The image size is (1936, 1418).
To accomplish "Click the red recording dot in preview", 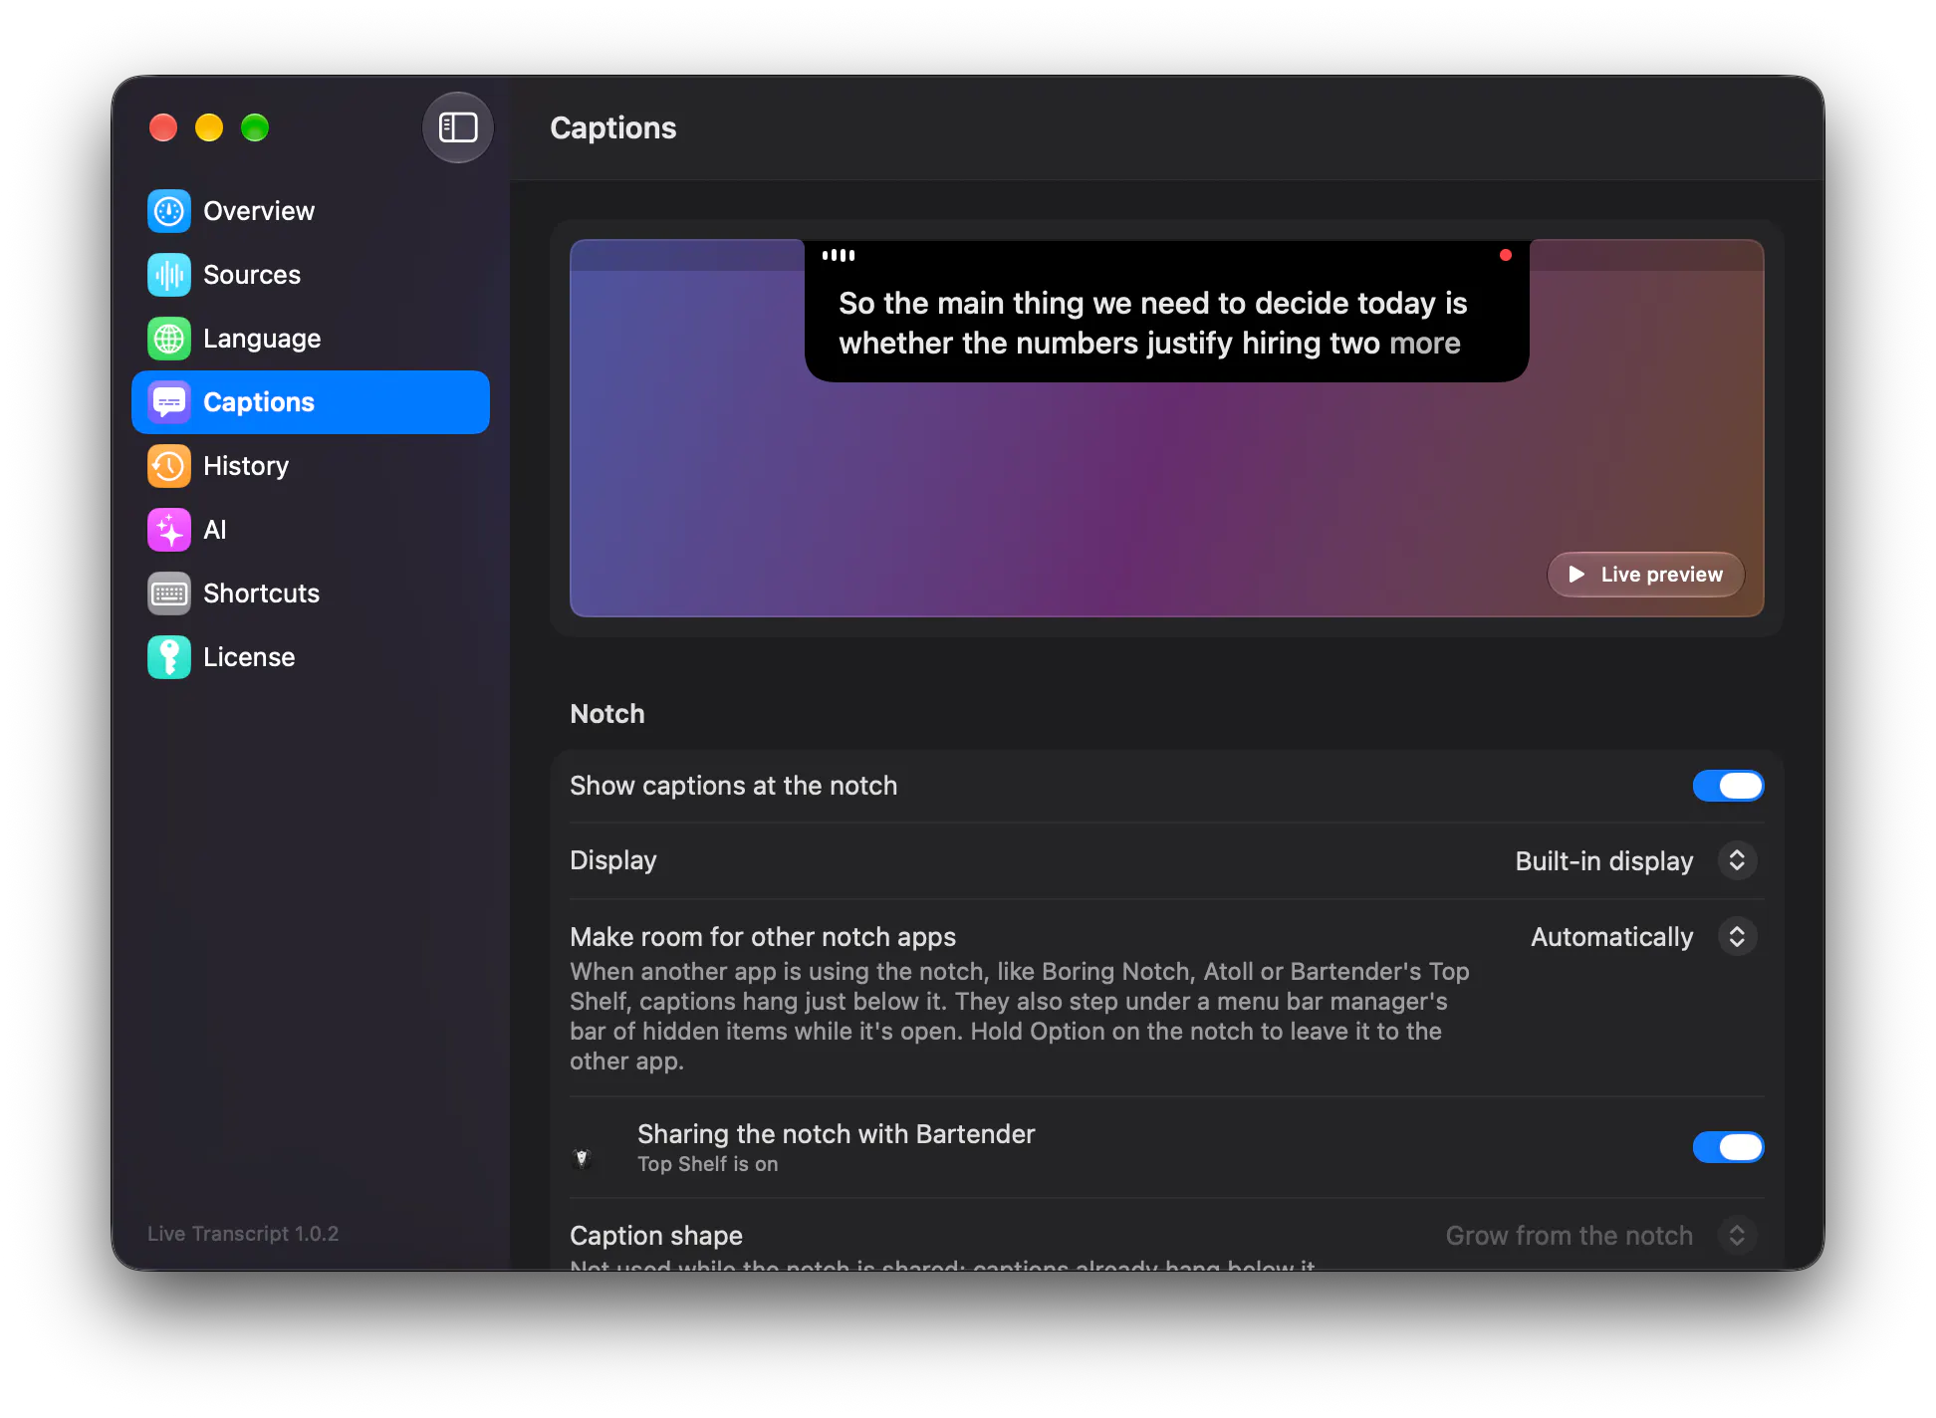I will click(x=1506, y=255).
